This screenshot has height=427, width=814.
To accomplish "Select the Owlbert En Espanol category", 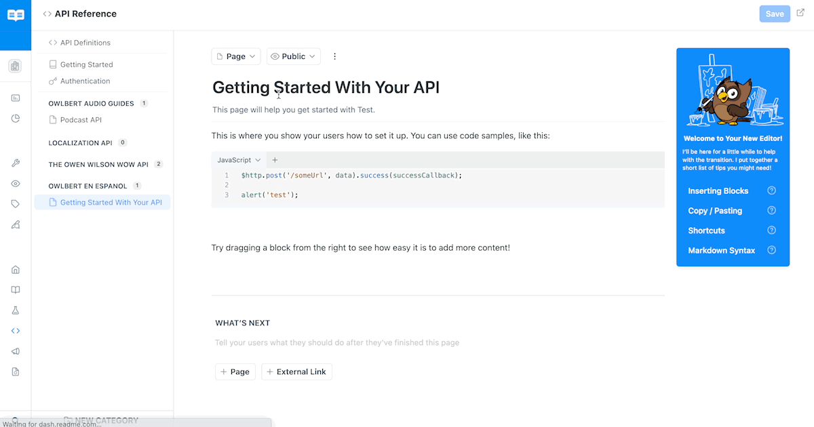I will click(x=88, y=186).
